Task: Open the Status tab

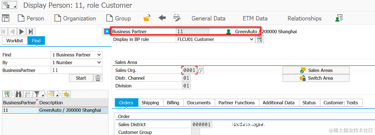Action: [x=309, y=103]
